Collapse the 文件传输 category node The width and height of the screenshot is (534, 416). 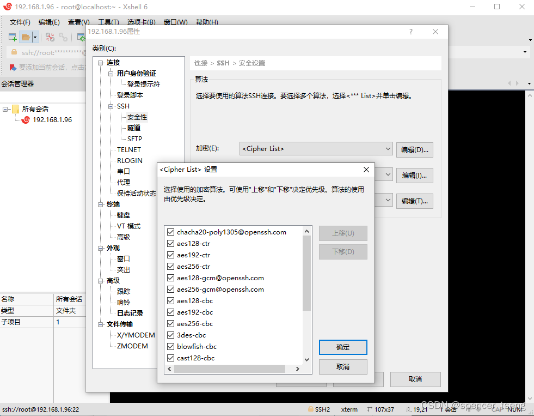pos(101,324)
